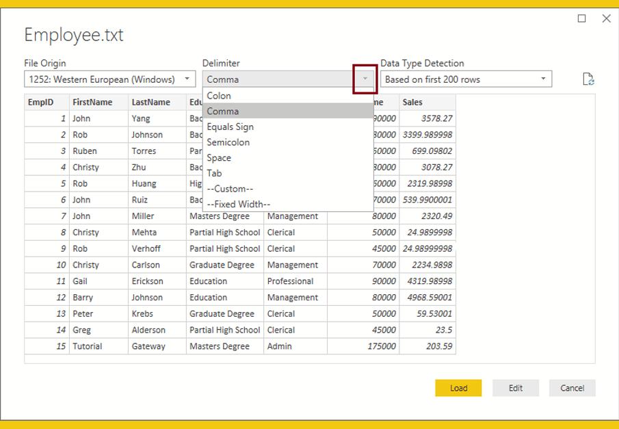The image size is (619, 429).
Task: Collapse the Delimiter dropdown arrow
Action: 365,79
